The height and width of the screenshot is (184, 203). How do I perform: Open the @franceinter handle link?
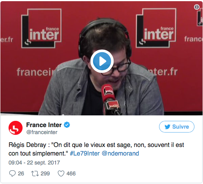click(42, 132)
